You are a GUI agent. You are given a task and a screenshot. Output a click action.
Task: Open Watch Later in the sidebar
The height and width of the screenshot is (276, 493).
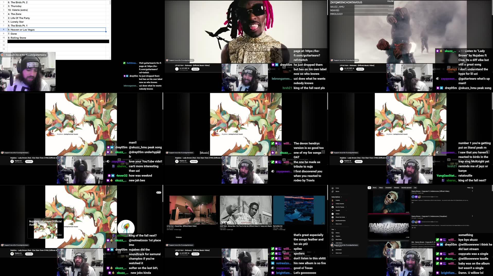339,240
